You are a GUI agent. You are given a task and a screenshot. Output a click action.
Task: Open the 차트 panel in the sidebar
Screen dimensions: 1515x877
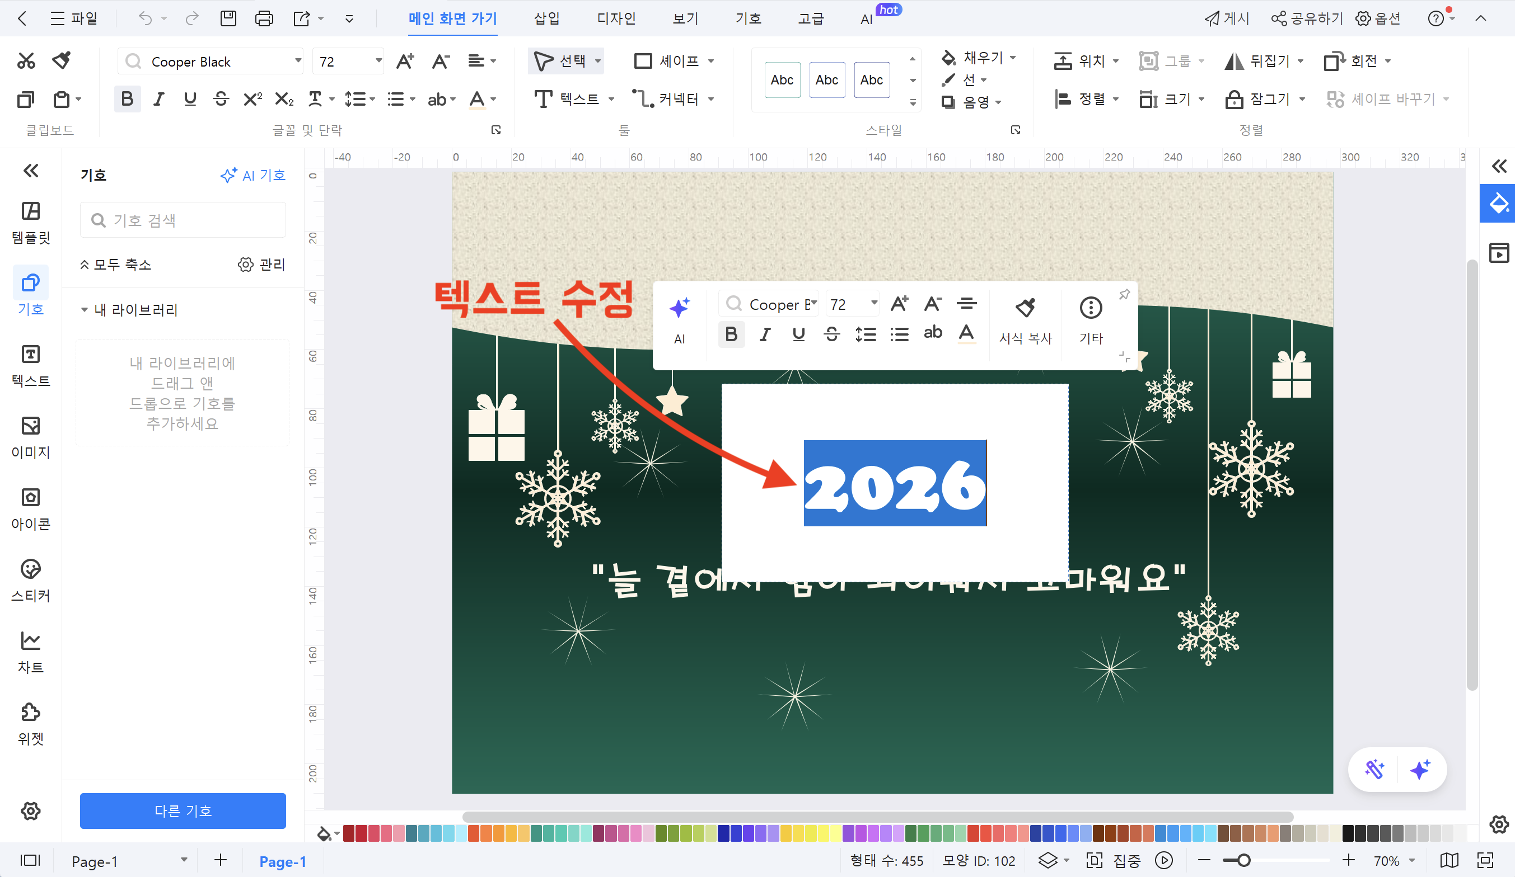click(30, 650)
